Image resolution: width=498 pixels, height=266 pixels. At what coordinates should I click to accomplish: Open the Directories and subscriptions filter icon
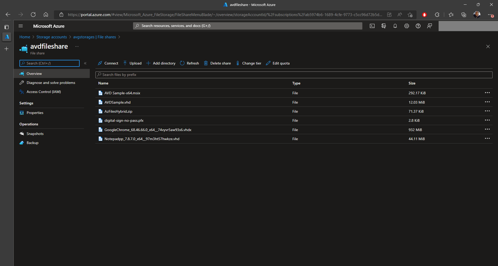pos(384,26)
